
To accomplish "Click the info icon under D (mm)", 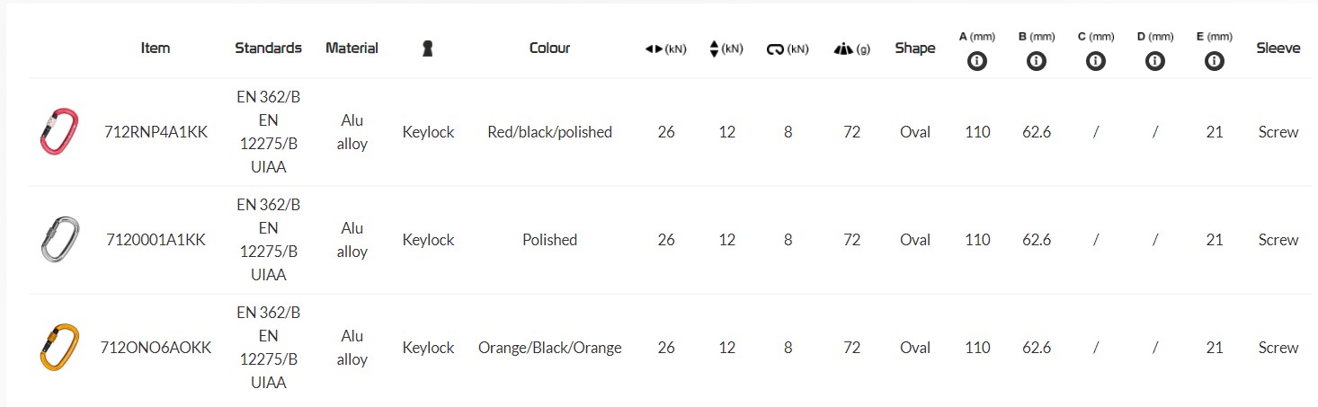I will pyautogui.click(x=1154, y=62).
